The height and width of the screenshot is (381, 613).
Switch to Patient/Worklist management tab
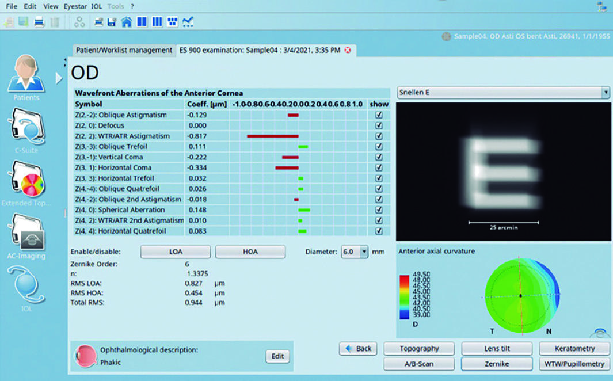[x=124, y=51]
